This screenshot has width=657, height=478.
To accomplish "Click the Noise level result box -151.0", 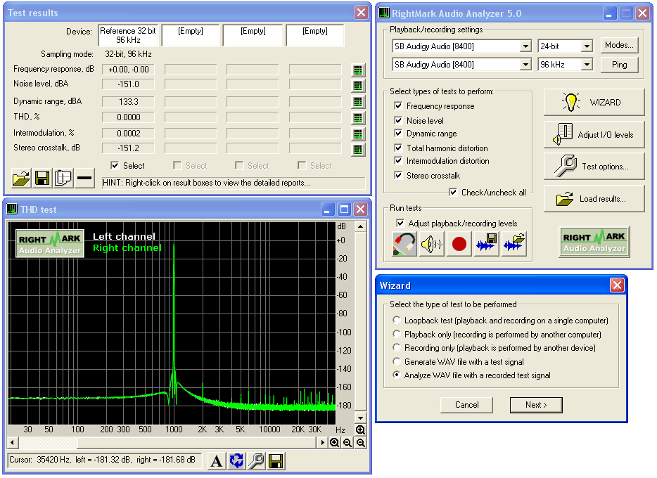I will pos(128,84).
